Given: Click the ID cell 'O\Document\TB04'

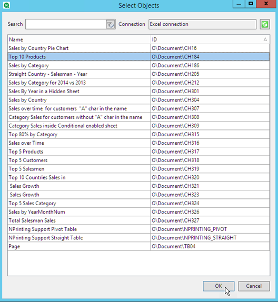Looking at the screenshot, I should 210,246.
